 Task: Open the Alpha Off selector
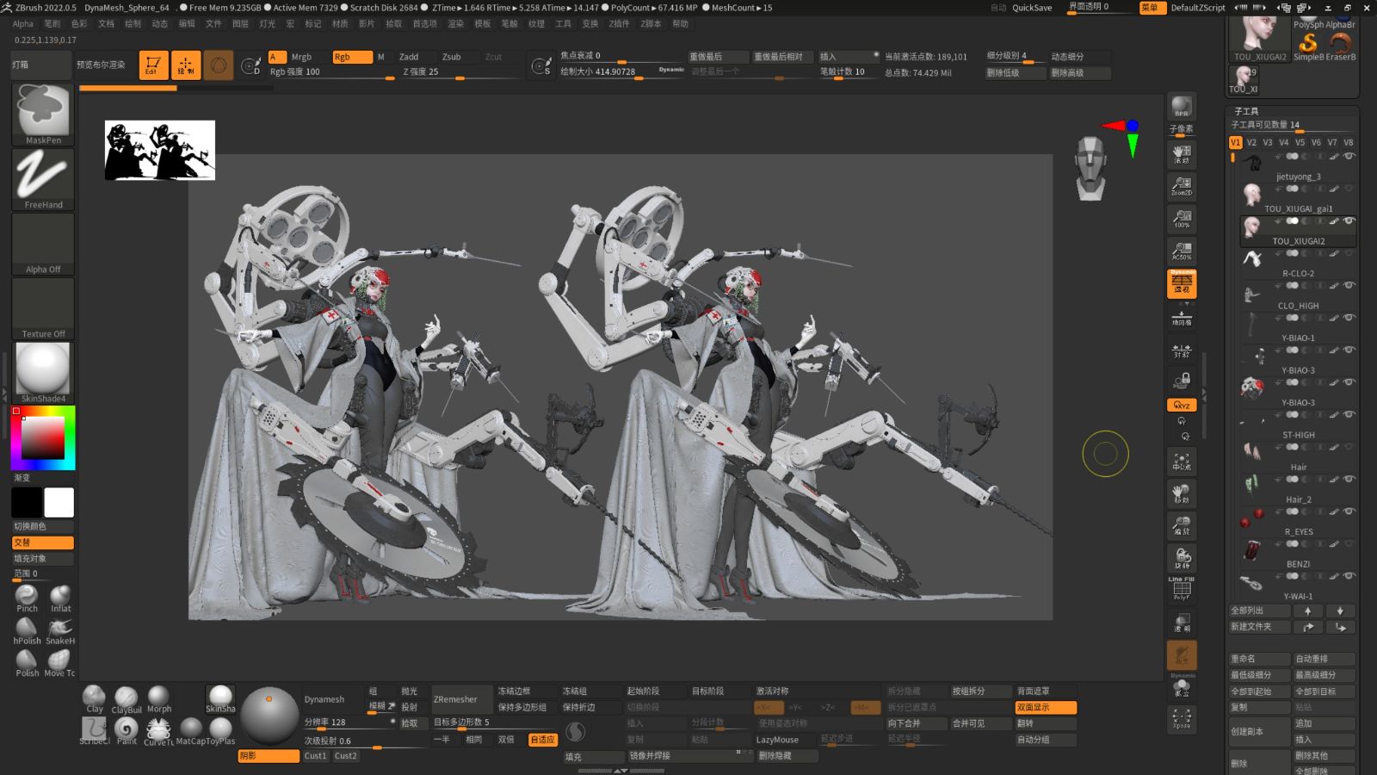(x=43, y=244)
